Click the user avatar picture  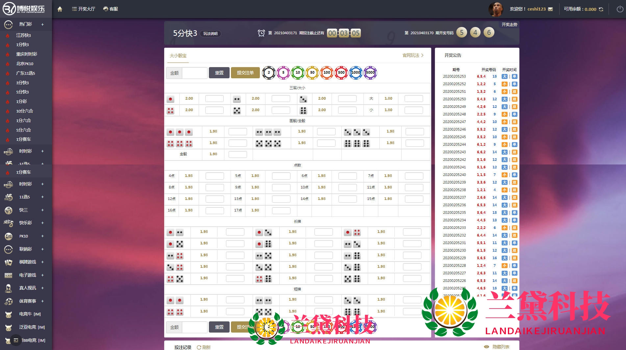coord(495,9)
